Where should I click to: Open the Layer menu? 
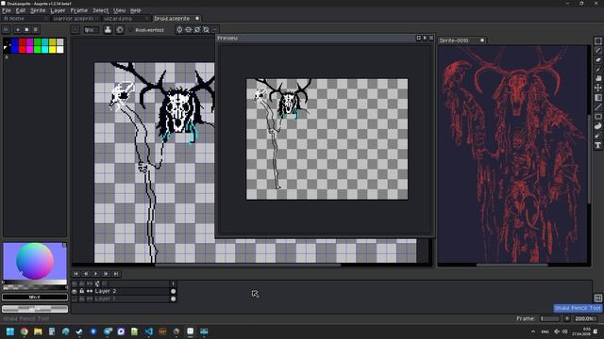point(58,10)
